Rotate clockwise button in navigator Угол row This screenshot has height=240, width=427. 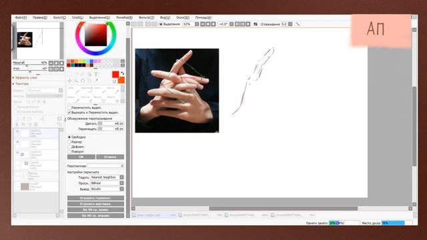[x=56, y=69]
